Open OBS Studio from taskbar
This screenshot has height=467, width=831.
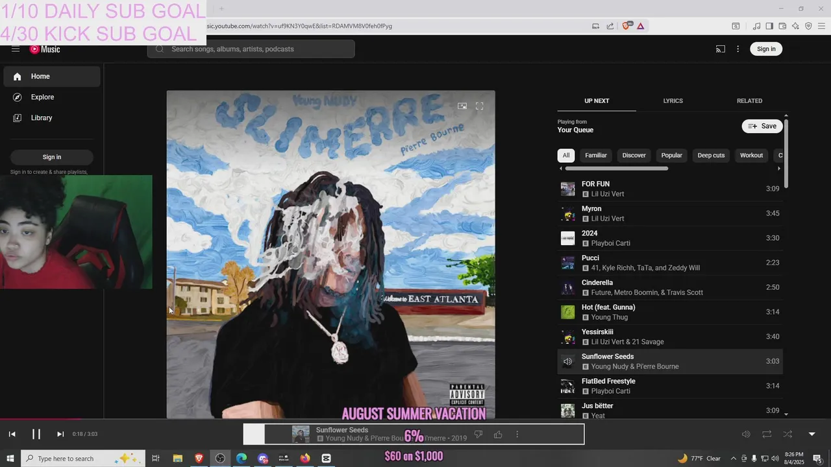pyautogui.click(x=220, y=459)
